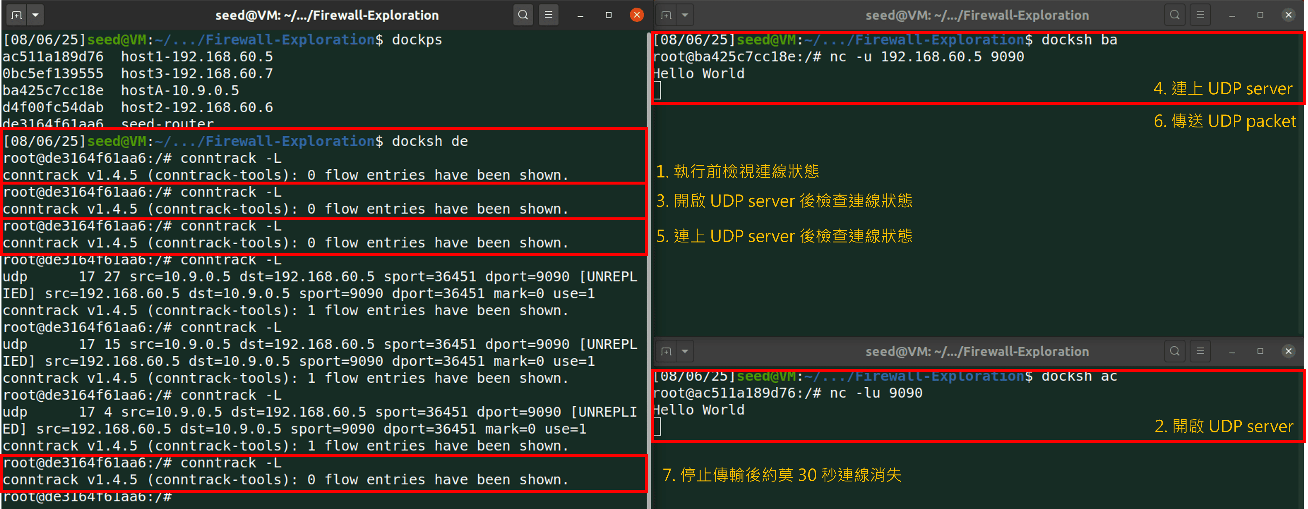Expand tab dropdown arrow in bottom-right terminal

(x=685, y=351)
